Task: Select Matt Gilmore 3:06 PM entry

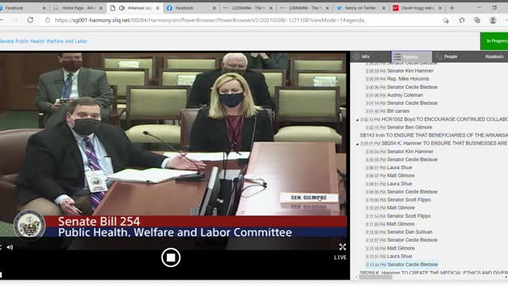Action: click(x=390, y=176)
